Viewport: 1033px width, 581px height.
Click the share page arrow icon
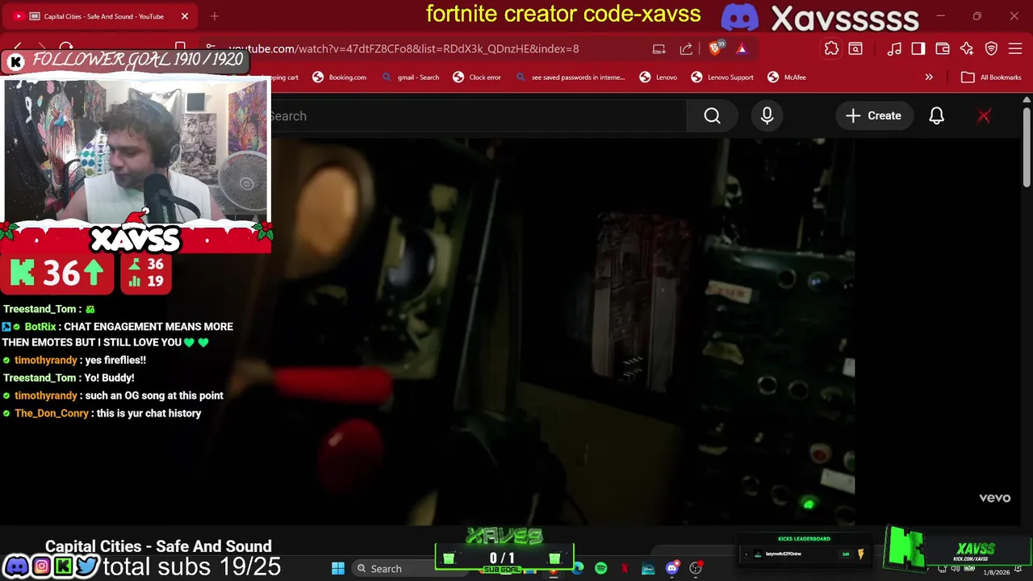tap(686, 48)
